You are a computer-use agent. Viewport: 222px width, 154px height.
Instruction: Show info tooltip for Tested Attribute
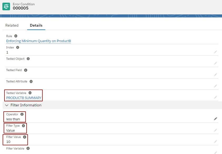tap(31, 81)
